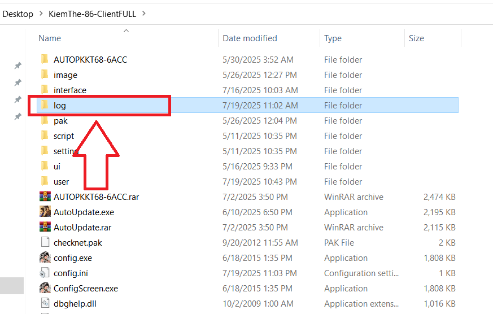
Task: Navigate to Desktop in the breadcrumb path
Action: (x=18, y=14)
